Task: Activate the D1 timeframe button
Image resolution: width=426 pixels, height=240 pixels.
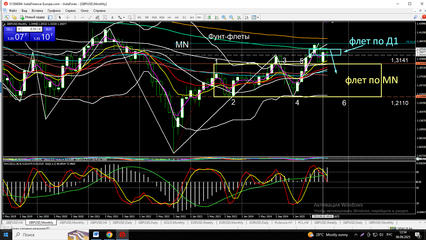Action: 184,17
